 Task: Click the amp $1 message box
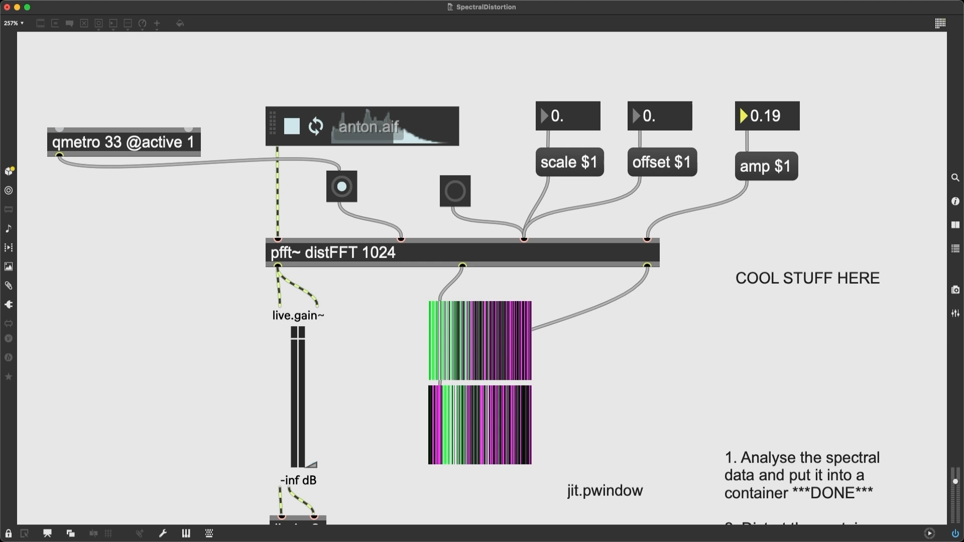766,166
